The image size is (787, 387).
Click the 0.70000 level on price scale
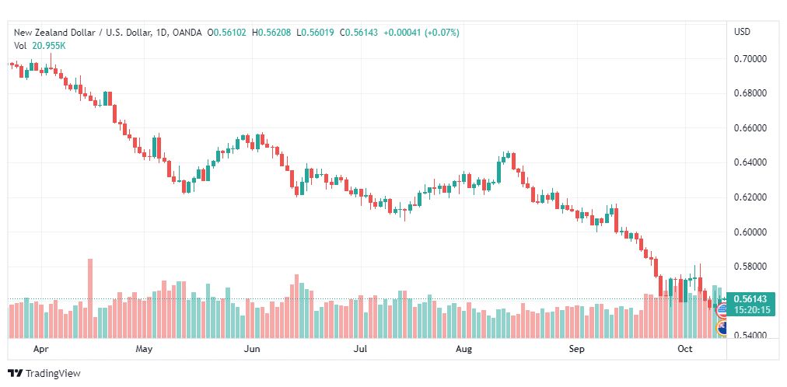(x=750, y=59)
